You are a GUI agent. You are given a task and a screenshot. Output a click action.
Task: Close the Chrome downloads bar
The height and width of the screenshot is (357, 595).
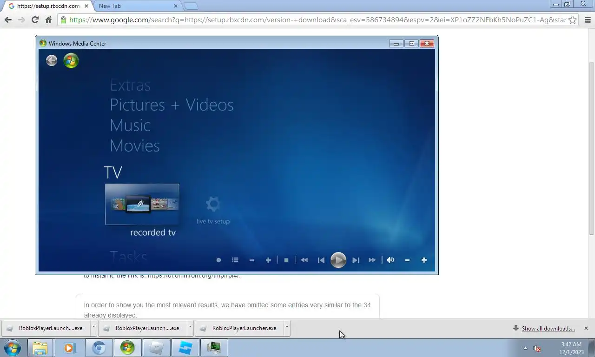pyautogui.click(x=586, y=328)
